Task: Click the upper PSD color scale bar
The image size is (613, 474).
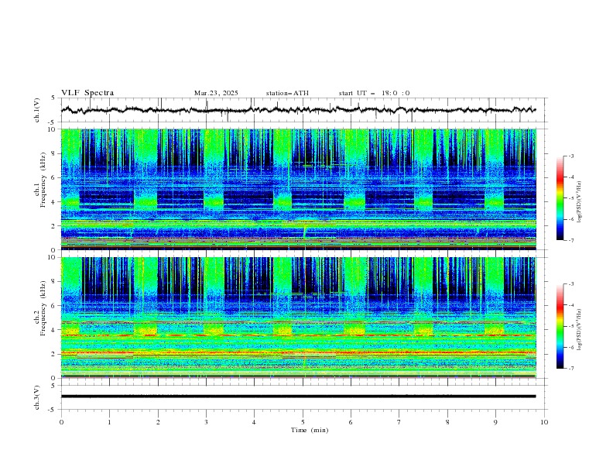Action: click(x=560, y=198)
